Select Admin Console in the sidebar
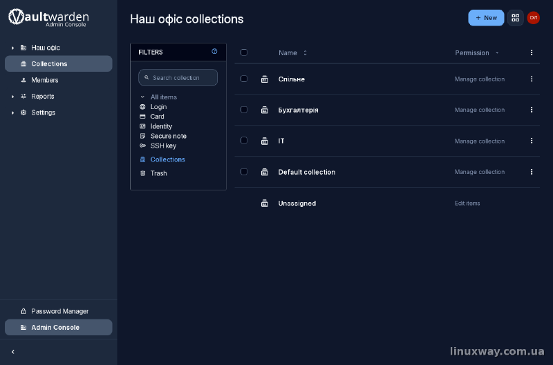Image resolution: width=553 pixels, height=365 pixels. click(x=59, y=327)
